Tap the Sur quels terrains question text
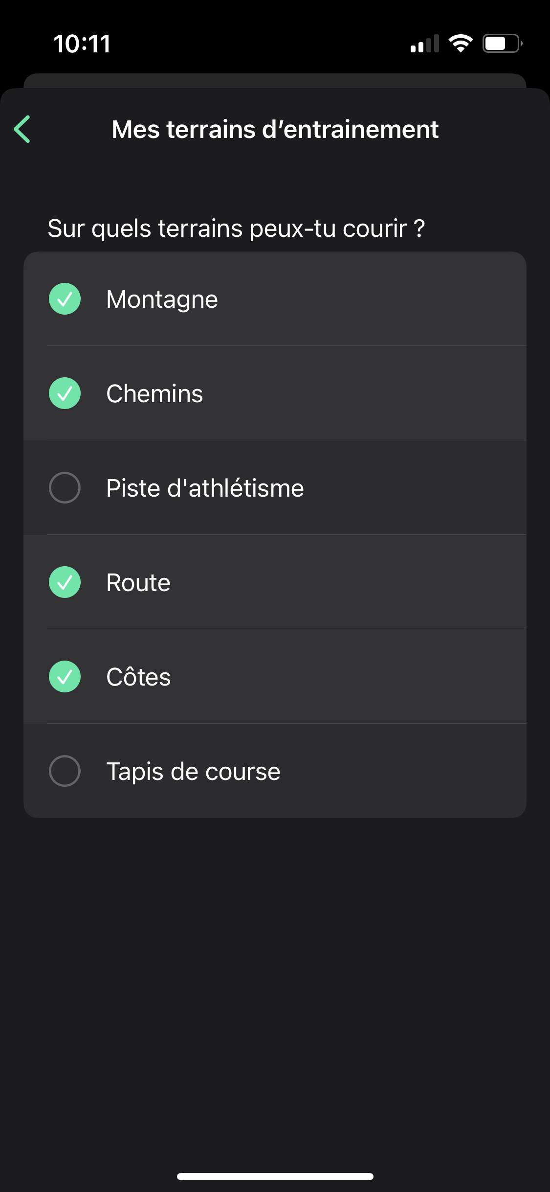The width and height of the screenshot is (550, 1192). tap(236, 229)
